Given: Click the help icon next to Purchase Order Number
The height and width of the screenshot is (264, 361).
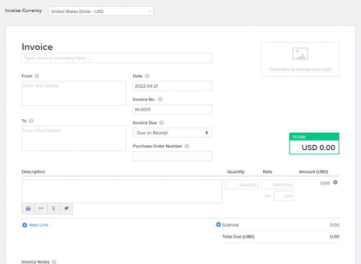Looking at the screenshot, I should tap(187, 146).
